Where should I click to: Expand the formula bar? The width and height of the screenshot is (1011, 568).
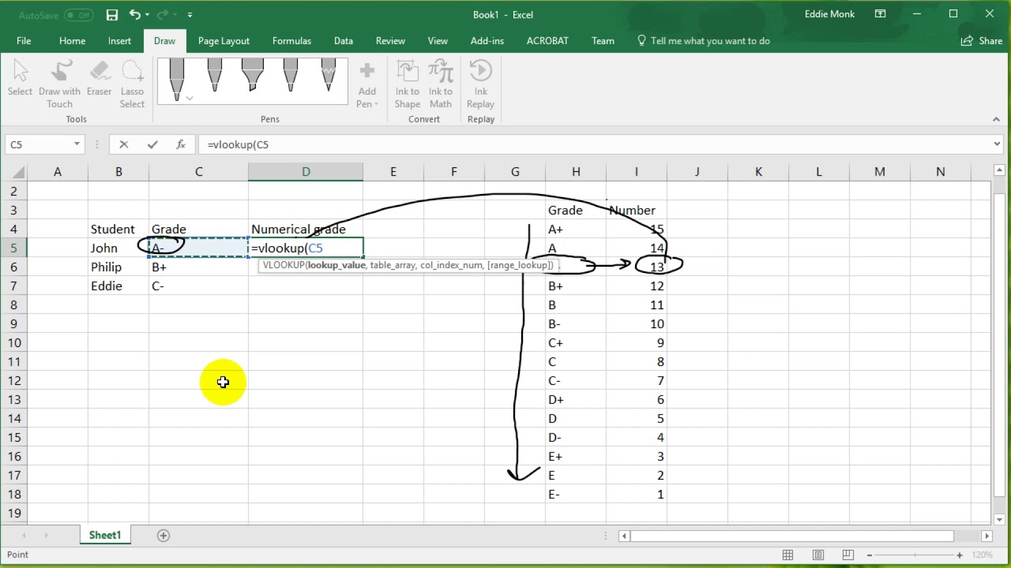(x=998, y=144)
